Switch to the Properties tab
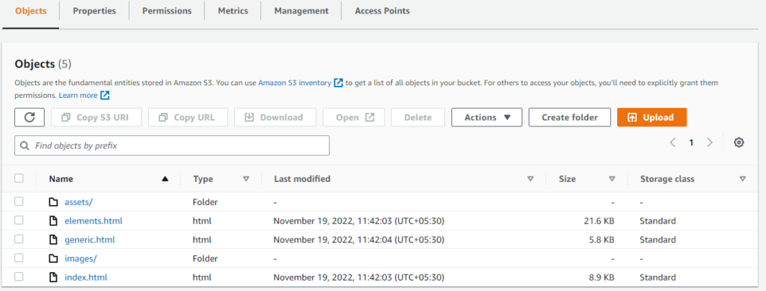766x291 pixels. pos(94,10)
